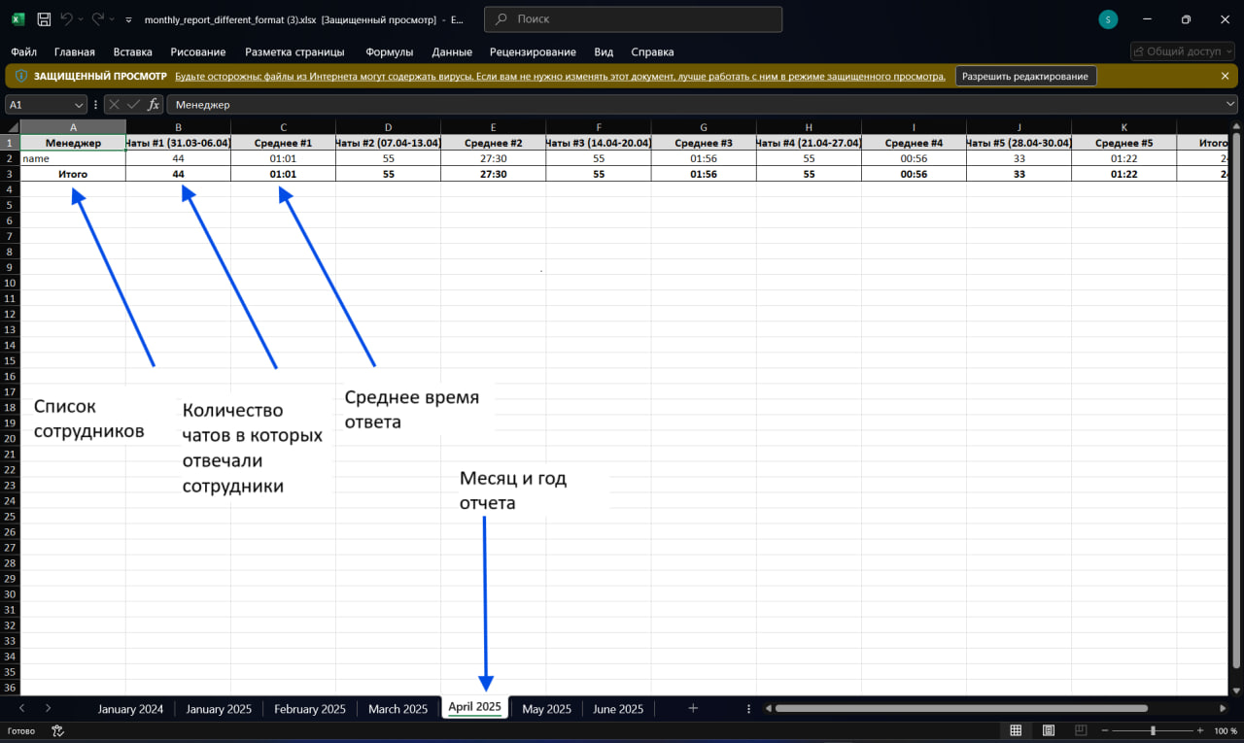Click the Поиск search box
The image size is (1244, 743).
pos(633,19)
